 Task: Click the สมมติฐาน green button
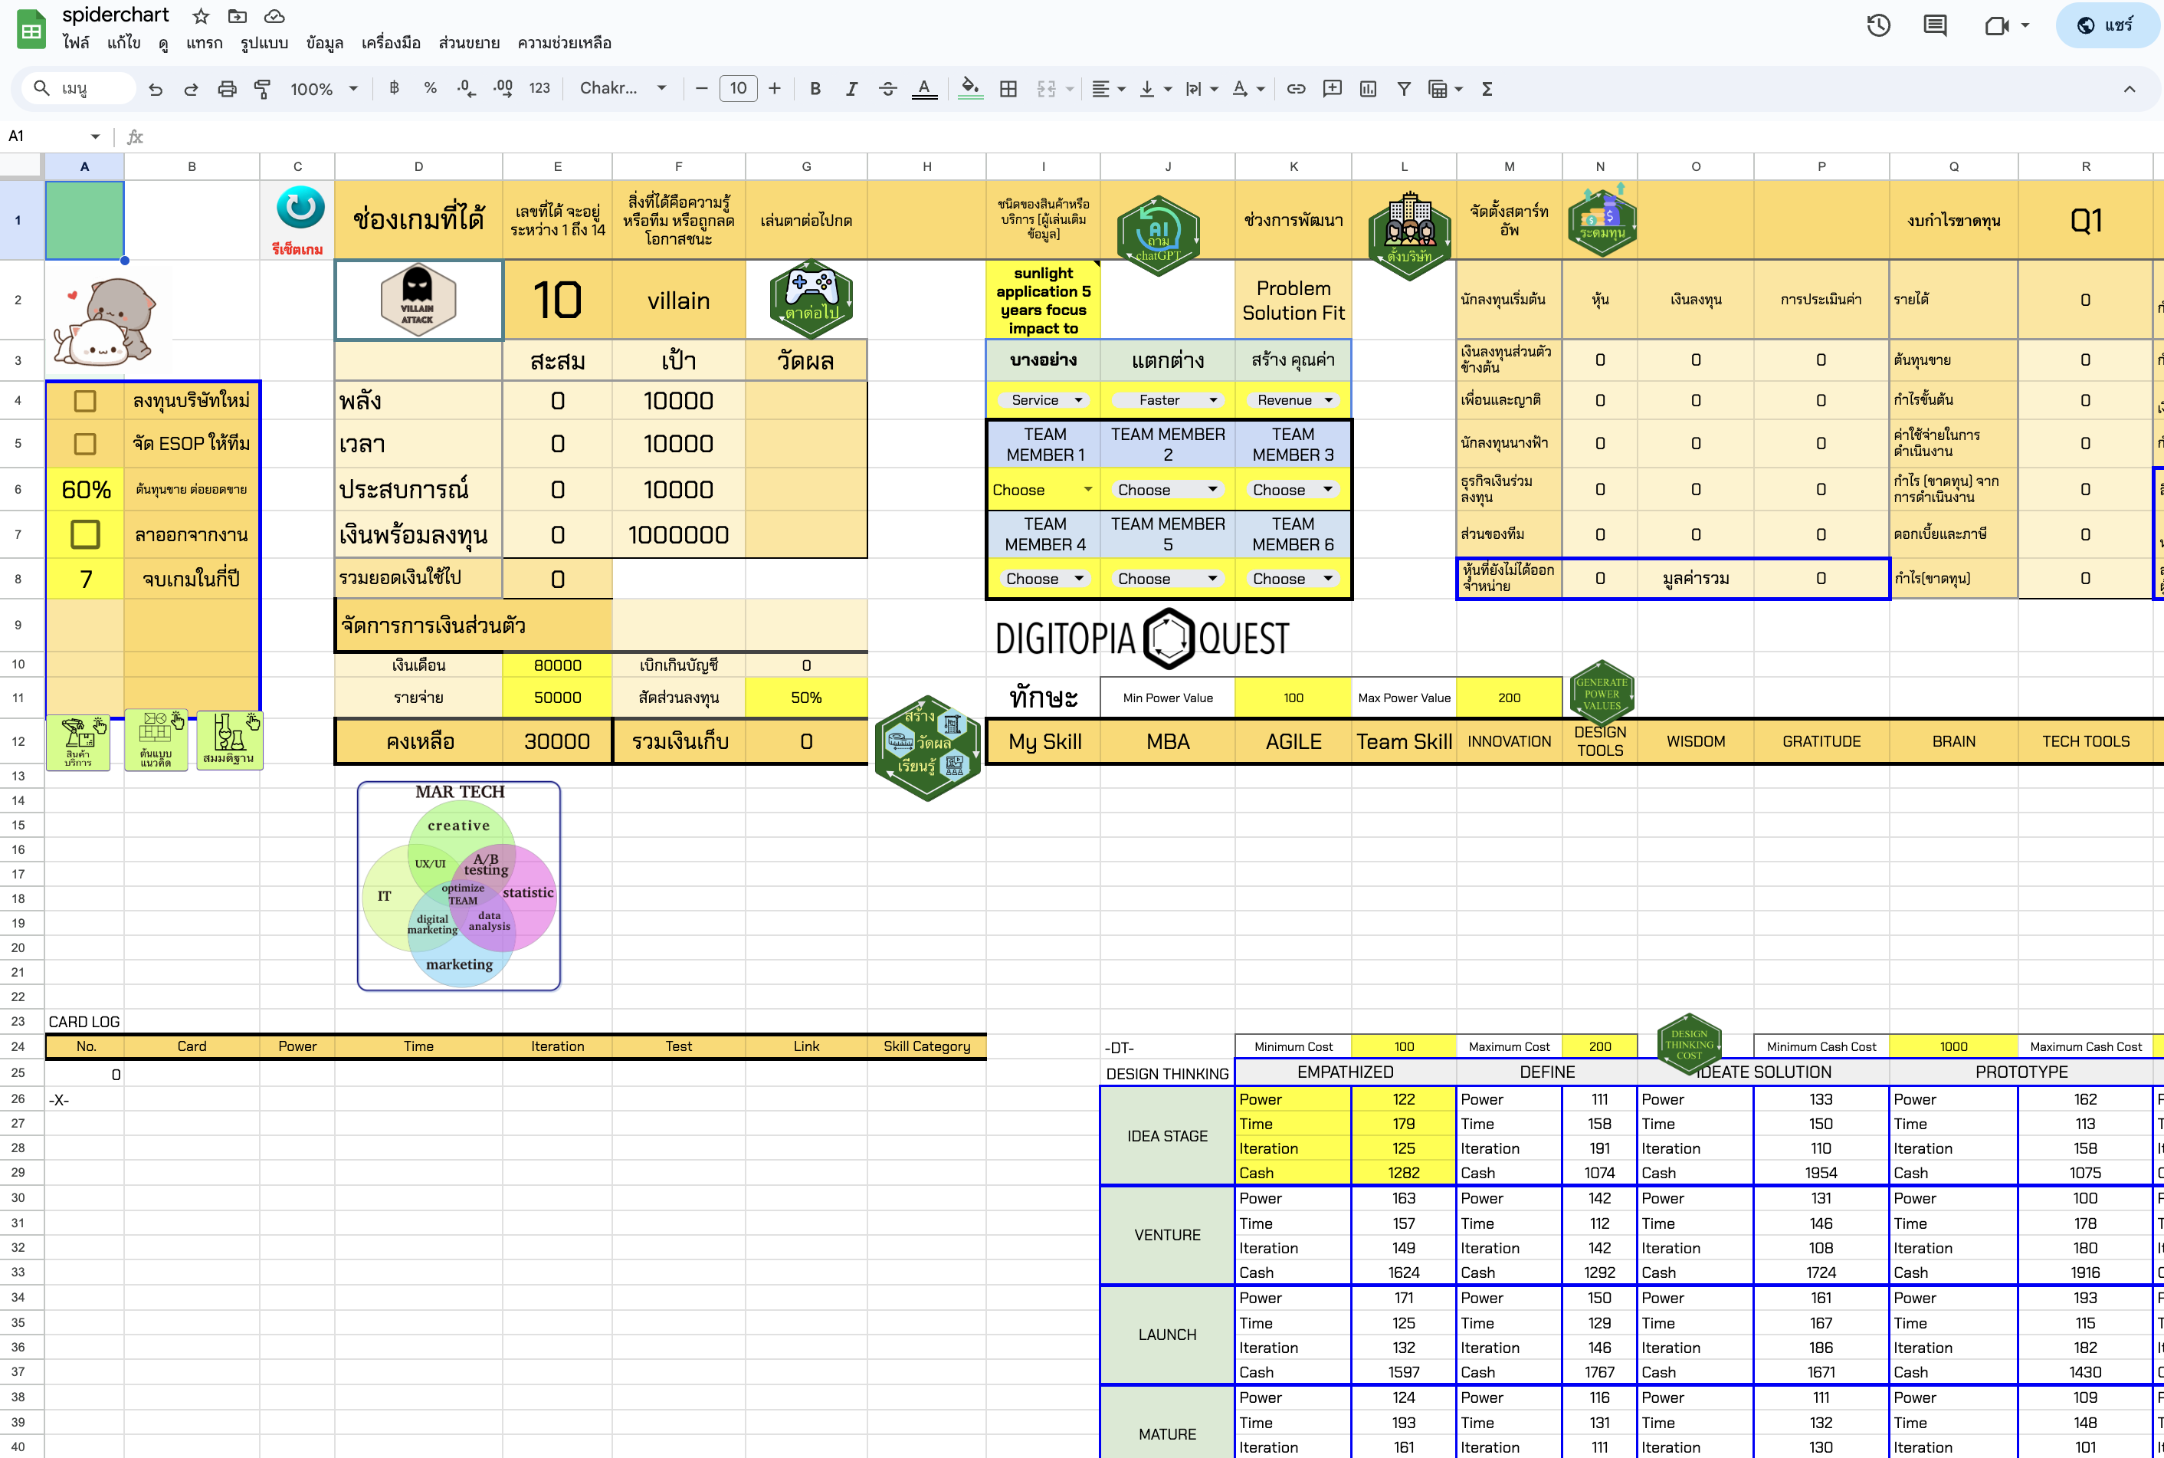[230, 740]
